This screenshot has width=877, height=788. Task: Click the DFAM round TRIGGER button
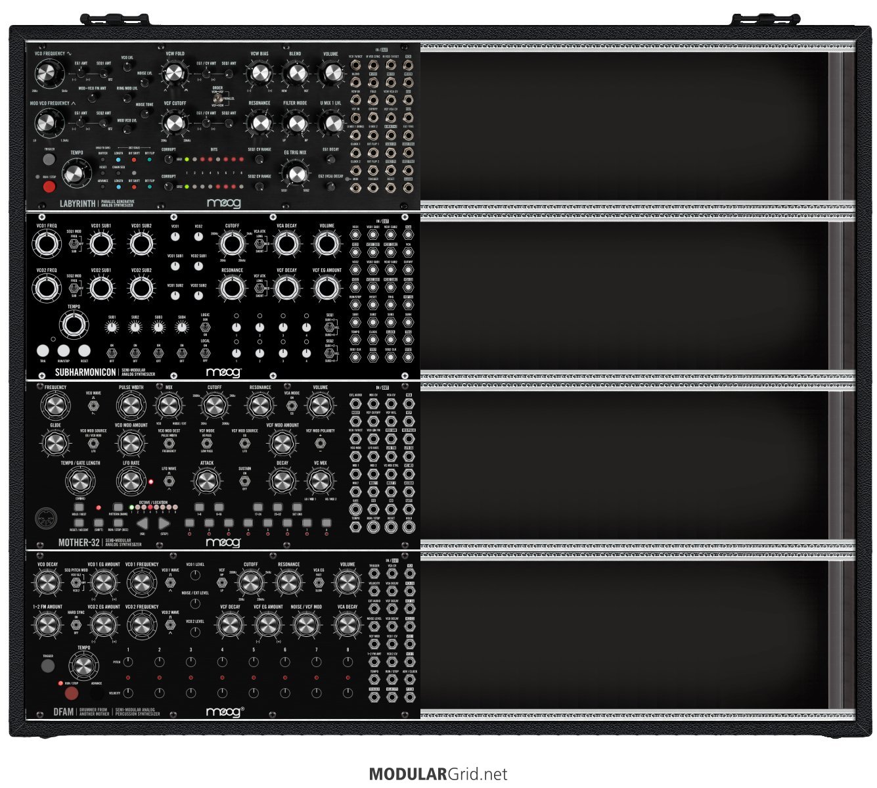tap(48, 666)
